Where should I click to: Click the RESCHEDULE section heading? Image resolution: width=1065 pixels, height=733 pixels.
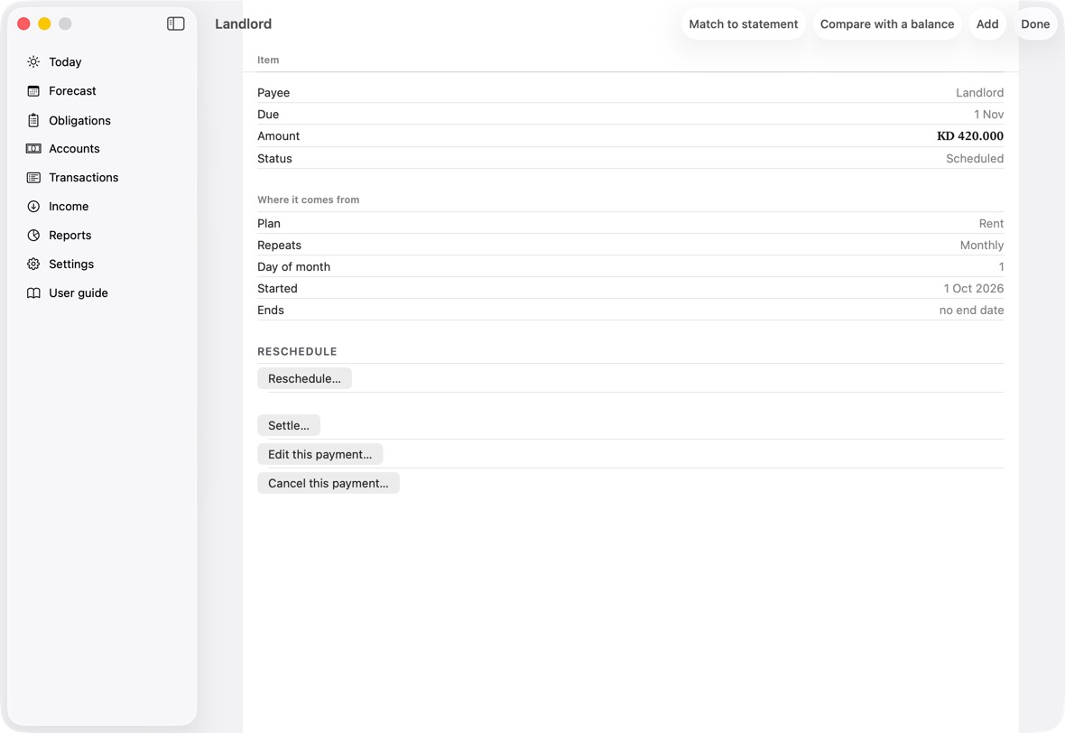[297, 351]
